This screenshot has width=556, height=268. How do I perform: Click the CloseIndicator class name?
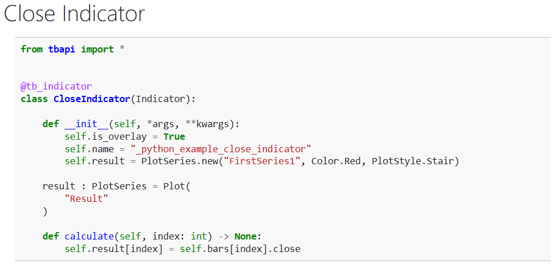[92, 99]
